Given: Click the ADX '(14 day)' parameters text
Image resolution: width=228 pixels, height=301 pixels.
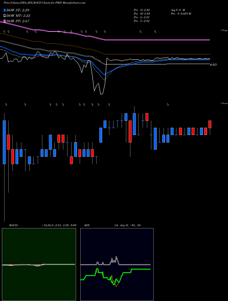Looking at the screenshot, I should click(119, 225).
